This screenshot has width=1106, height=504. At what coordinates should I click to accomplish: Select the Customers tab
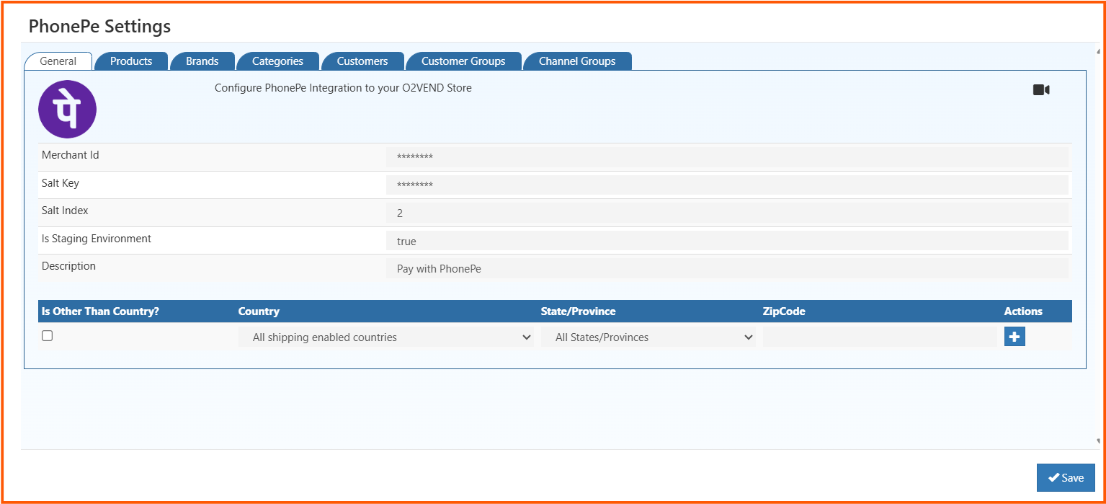pos(362,61)
